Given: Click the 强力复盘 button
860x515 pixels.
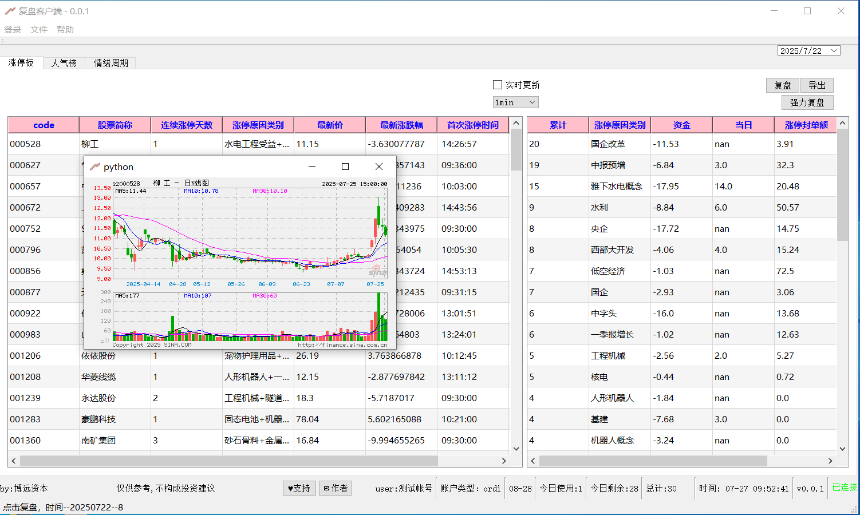Looking at the screenshot, I should (807, 102).
